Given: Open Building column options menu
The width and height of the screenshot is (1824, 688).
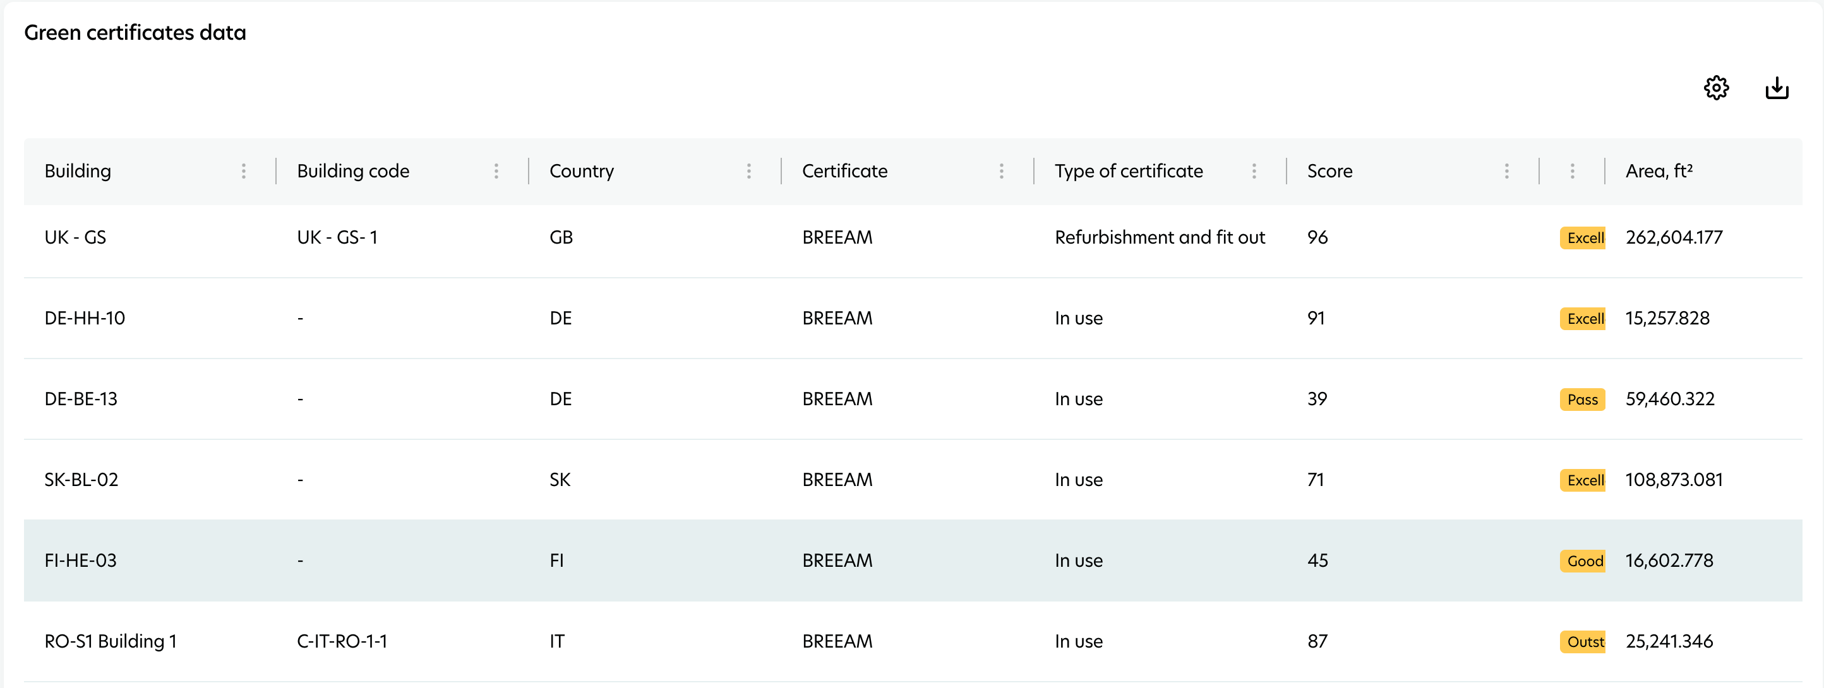Looking at the screenshot, I should point(244,171).
